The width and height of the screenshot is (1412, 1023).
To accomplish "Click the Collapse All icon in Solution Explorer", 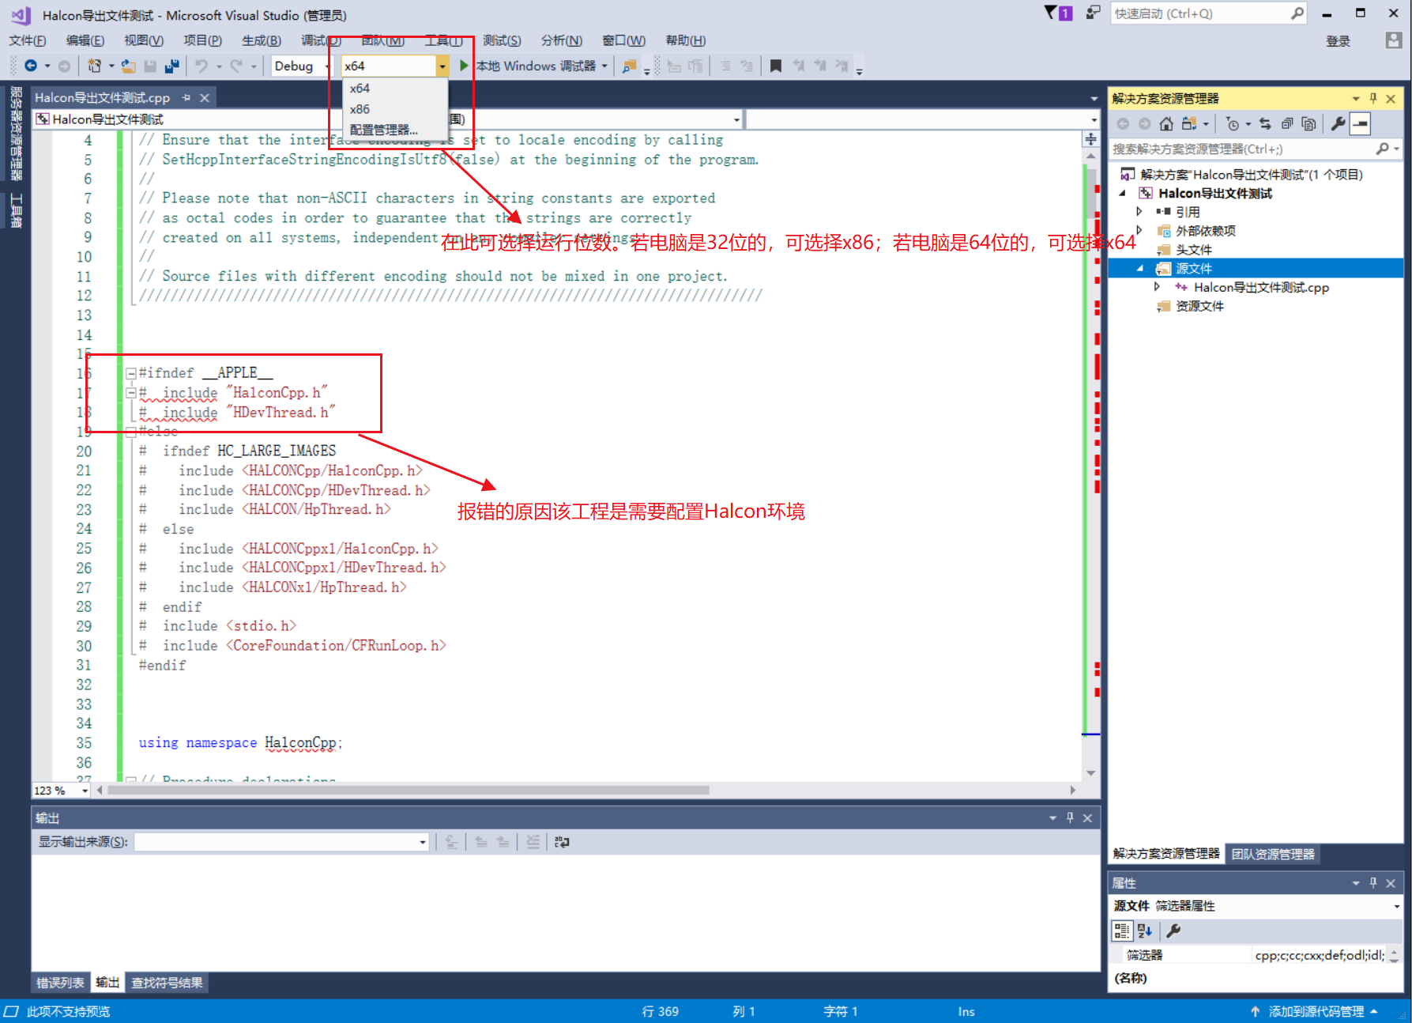I will pyautogui.click(x=1287, y=123).
